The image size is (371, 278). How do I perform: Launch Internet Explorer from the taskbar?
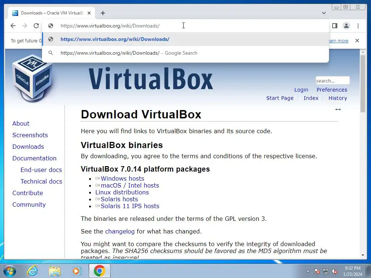point(32,271)
